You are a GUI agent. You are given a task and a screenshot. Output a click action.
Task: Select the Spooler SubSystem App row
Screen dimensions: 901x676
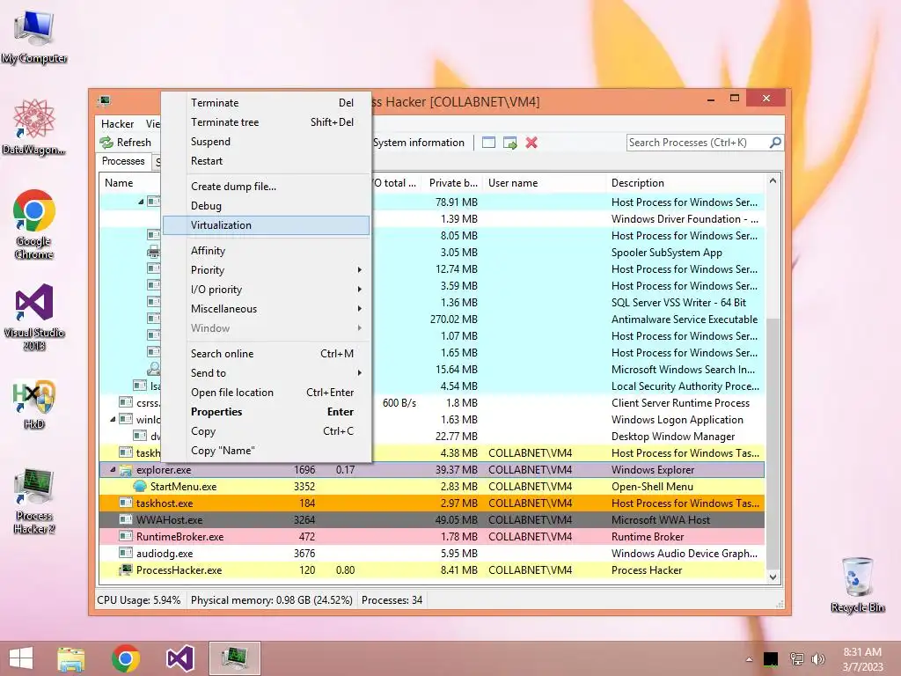(x=569, y=253)
